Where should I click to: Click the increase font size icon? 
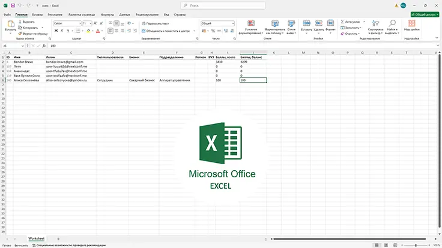[x=95, y=23]
